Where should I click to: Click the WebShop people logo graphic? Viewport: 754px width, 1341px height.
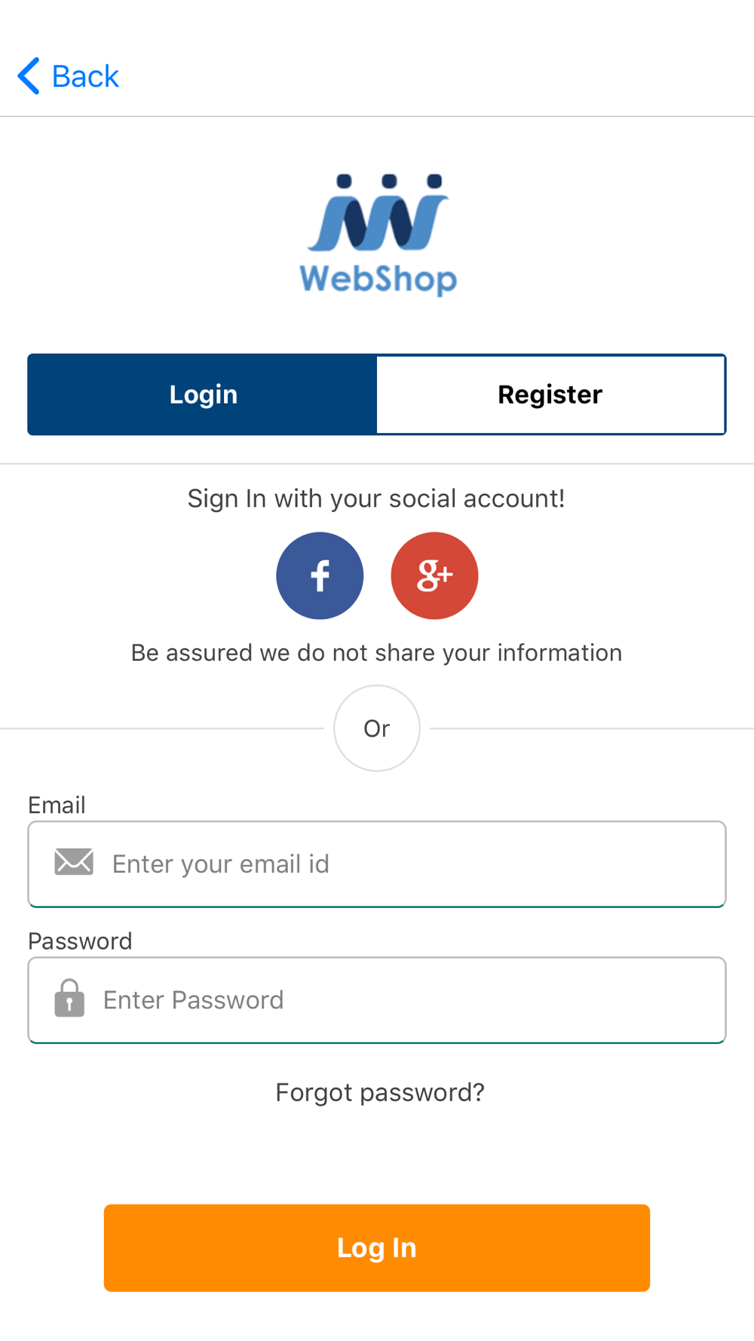(379, 213)
